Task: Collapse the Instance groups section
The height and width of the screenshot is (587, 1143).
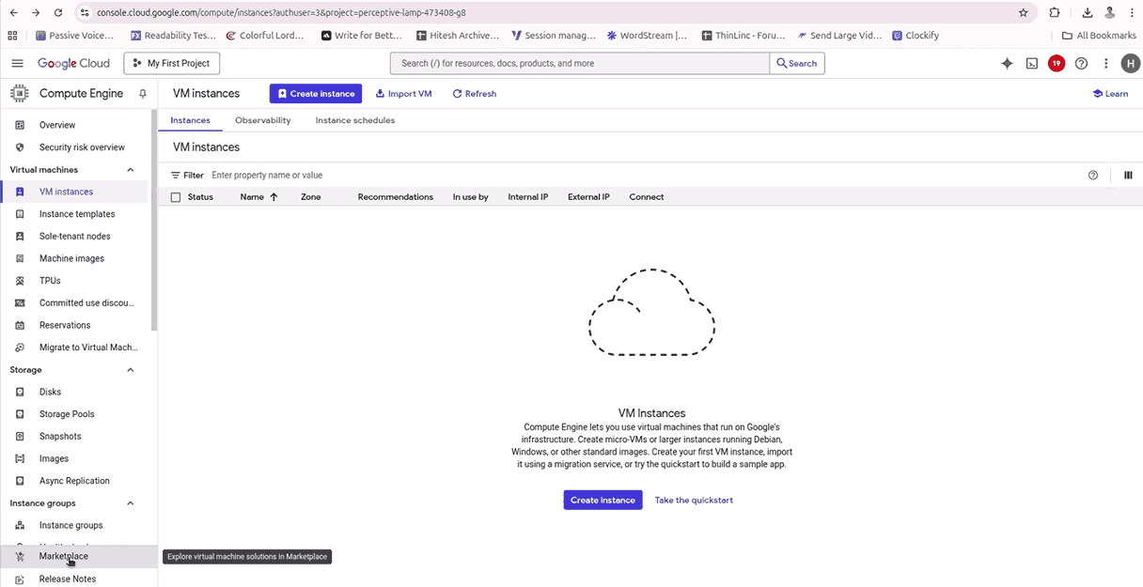Action: tap(131, 503)
